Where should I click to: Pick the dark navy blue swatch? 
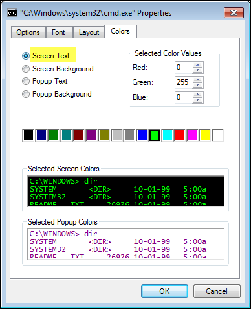(41, 135)
